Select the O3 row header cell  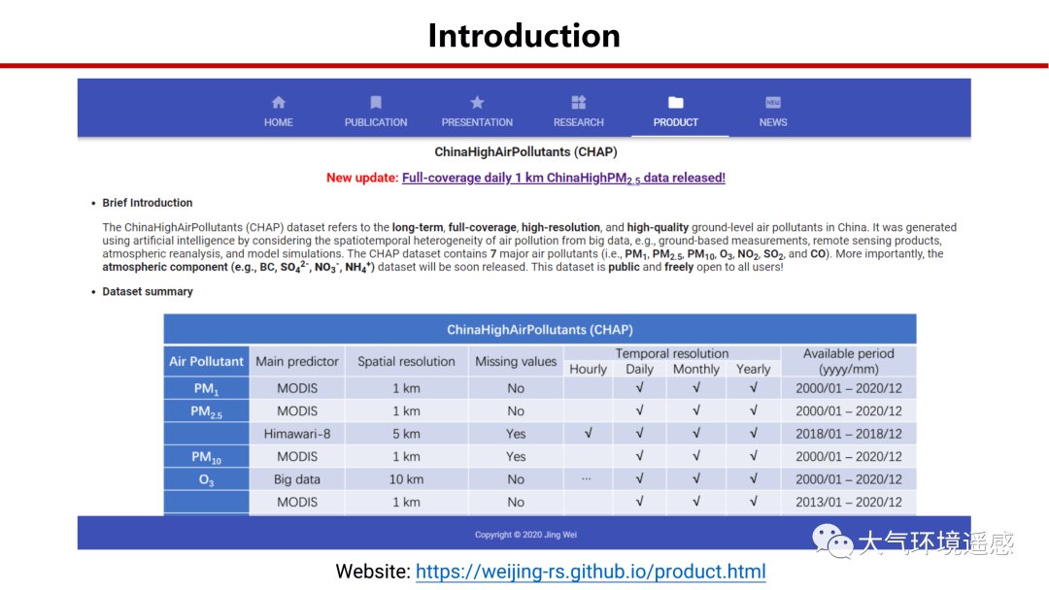[x=206, y=479]
